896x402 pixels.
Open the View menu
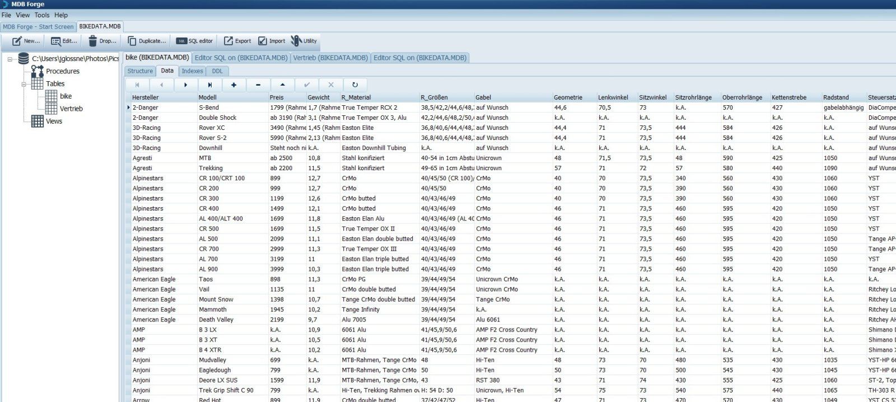[x=23, y=15]
